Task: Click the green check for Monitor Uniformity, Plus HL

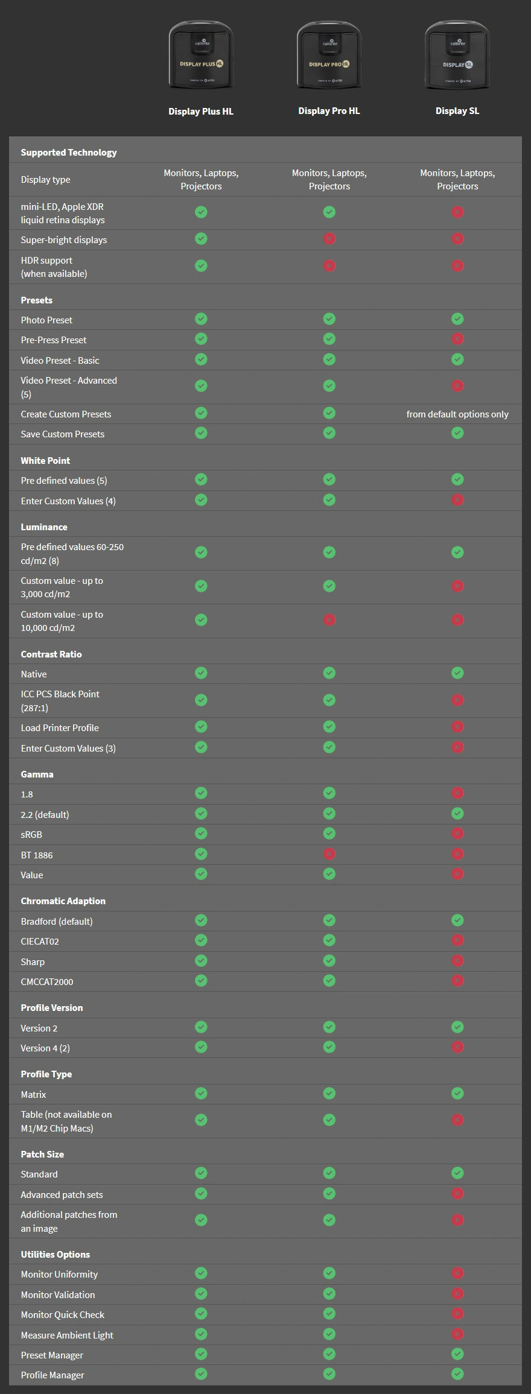Action: (201, 1273)
